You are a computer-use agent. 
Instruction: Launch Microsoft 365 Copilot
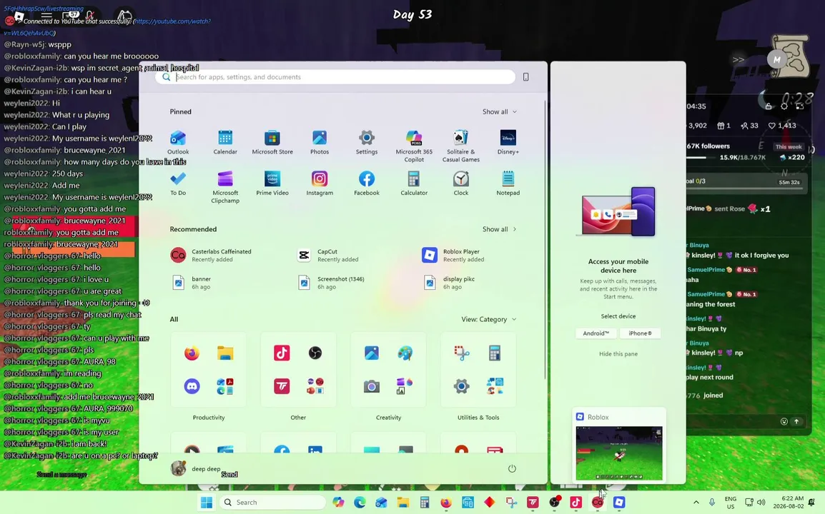(414, 146)
